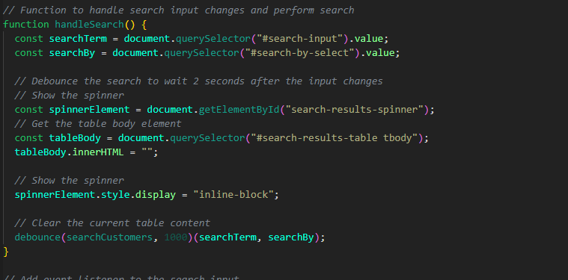Click spinnerElement in its const declaration
The height and width of the screenshot is (280, 568).
tap(90, 110)
